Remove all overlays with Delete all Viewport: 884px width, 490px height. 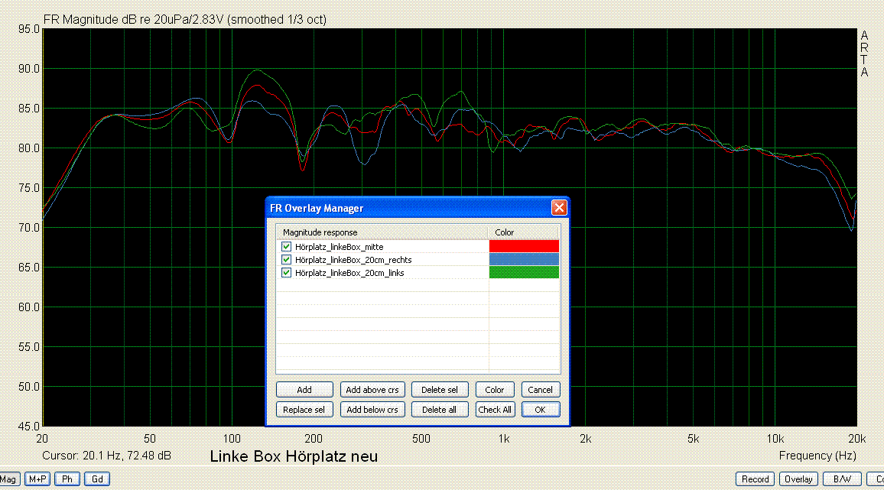(x=440, y=410)
